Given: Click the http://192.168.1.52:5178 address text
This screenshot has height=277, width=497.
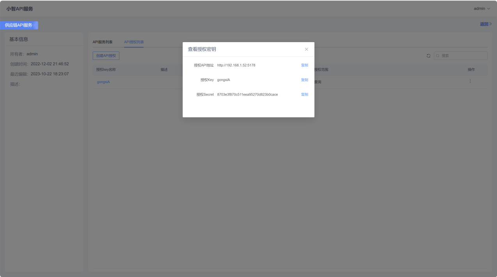Looking at the screenshot, I should click(x=236, y=65).
